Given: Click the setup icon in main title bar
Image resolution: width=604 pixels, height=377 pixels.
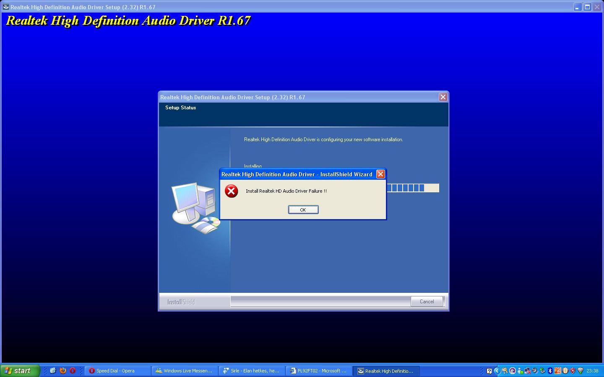Looking at the screenshot, I should click(x=5, y=7).
